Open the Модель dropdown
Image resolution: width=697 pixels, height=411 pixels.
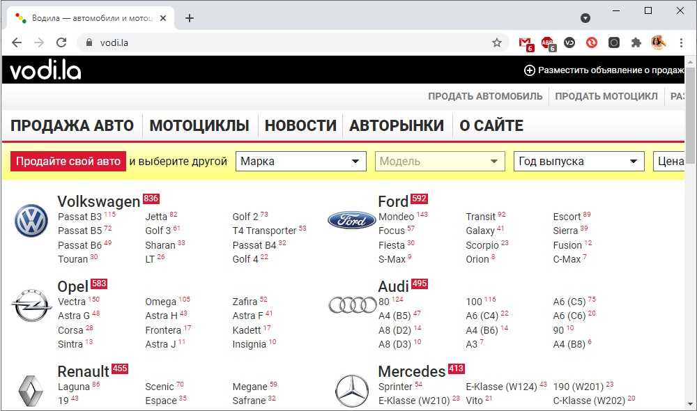[439, 162]
